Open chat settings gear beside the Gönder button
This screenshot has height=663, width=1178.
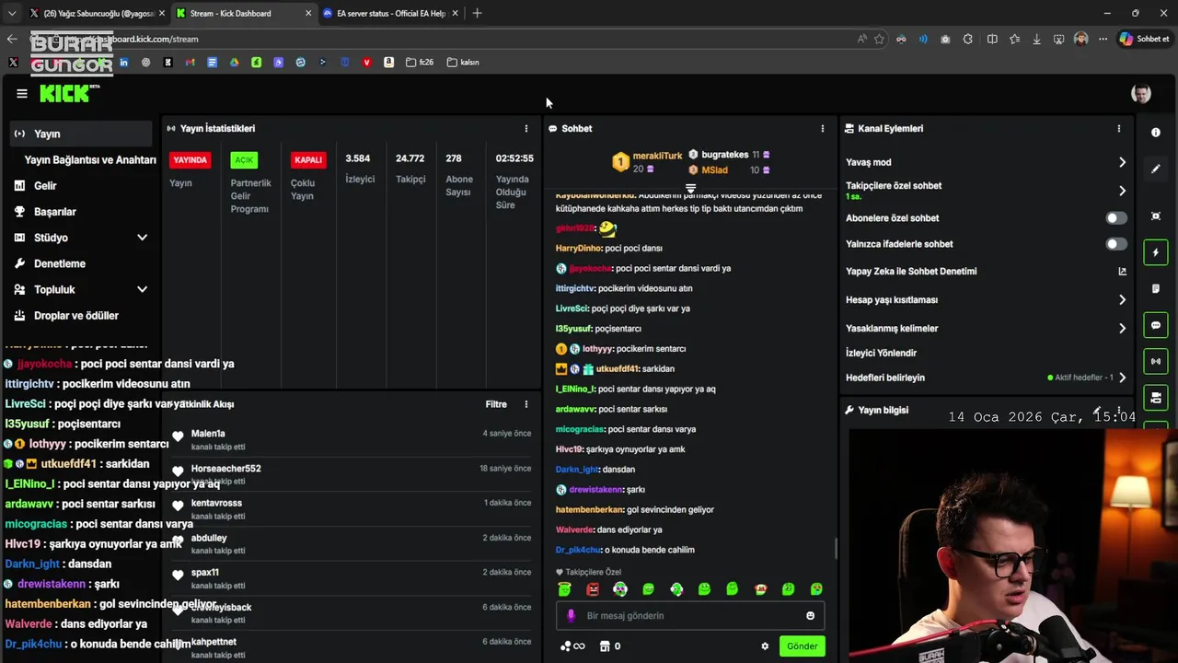click(765, 646)
